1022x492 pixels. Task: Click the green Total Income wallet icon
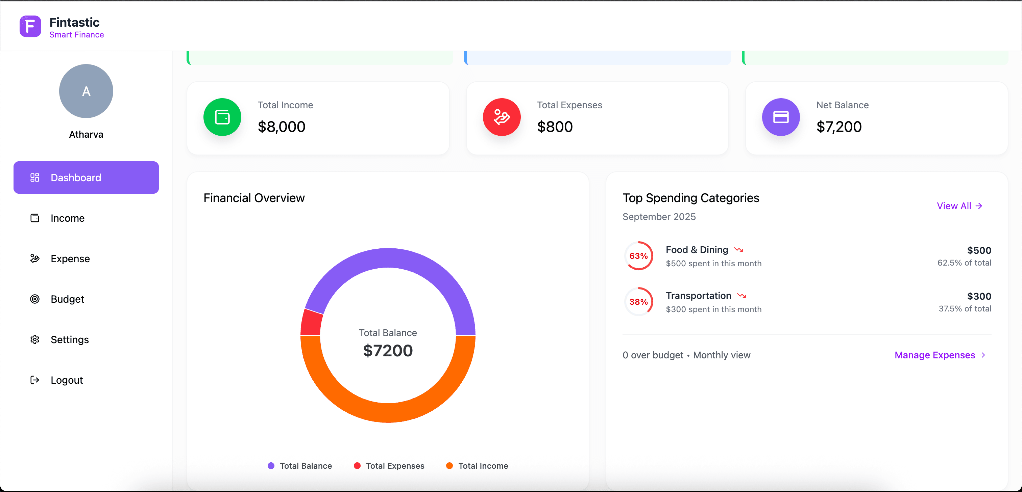point(222,117)
